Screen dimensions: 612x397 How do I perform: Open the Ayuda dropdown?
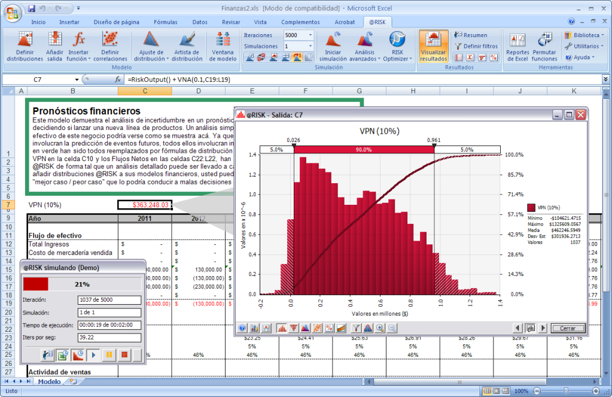[x=580, y=57]
